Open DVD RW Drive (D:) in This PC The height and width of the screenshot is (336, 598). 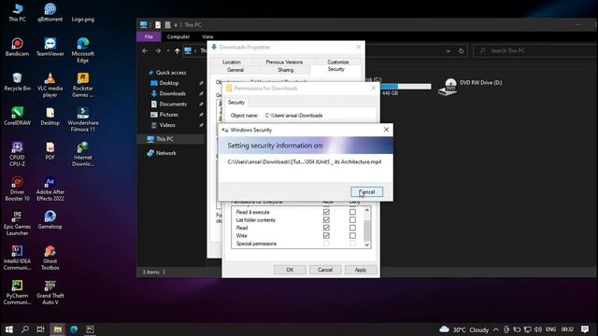(470, 87)
